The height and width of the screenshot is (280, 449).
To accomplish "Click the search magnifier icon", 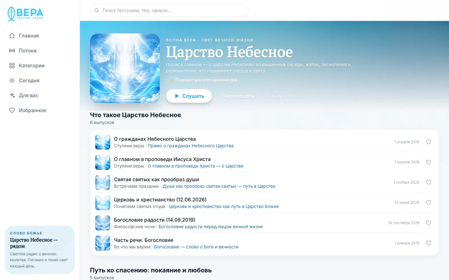I will click(x=97, y=10).
